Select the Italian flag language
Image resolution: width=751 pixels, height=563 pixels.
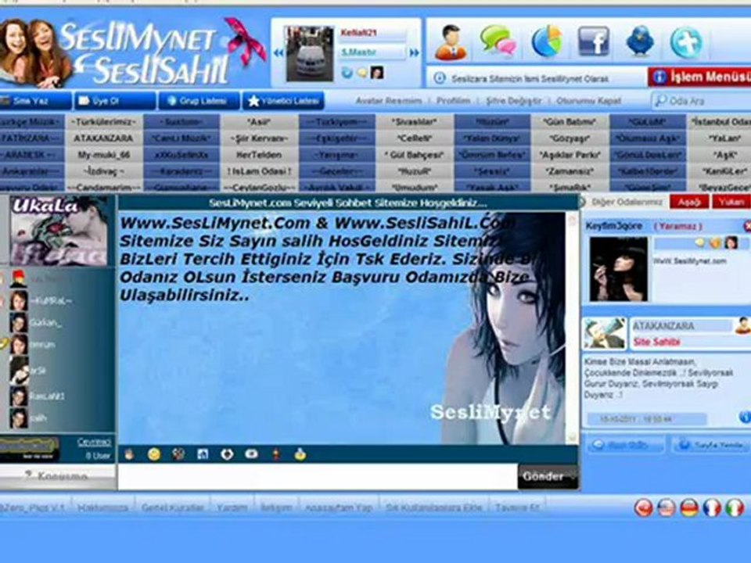[x=735, y=508]
